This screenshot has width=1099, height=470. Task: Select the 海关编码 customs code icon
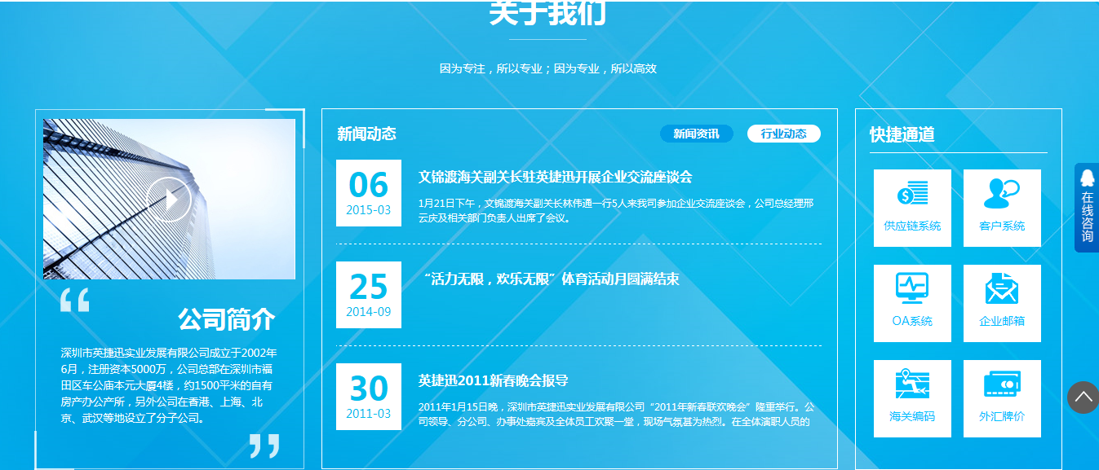point(911,398)
